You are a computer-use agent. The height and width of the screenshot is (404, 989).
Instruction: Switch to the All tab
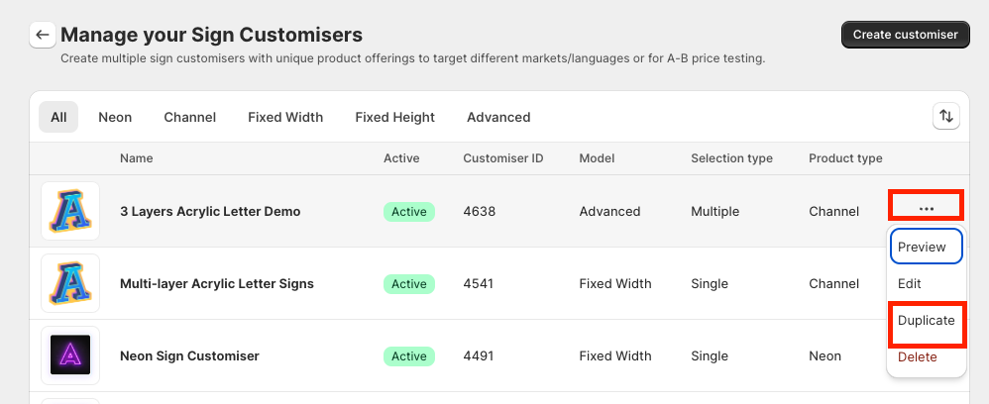coord(58,117)
